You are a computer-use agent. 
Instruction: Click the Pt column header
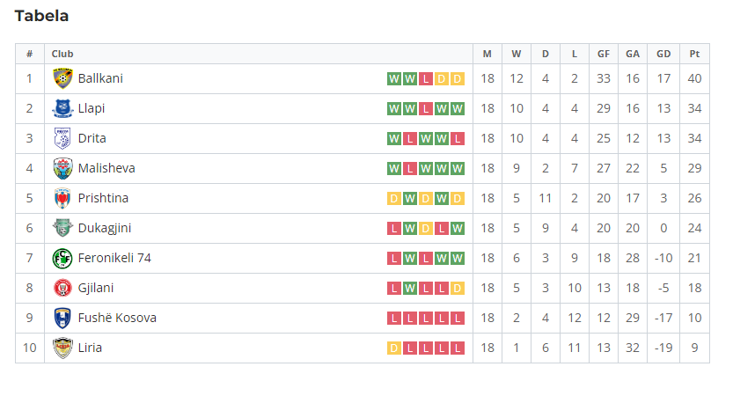(694, 54)
